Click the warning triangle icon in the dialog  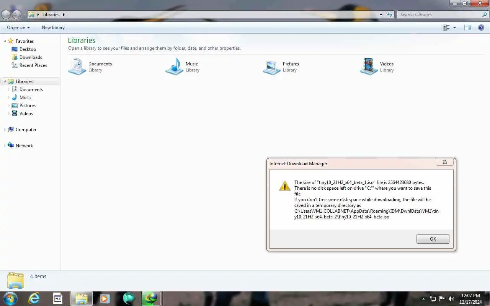tap(284, 186)
